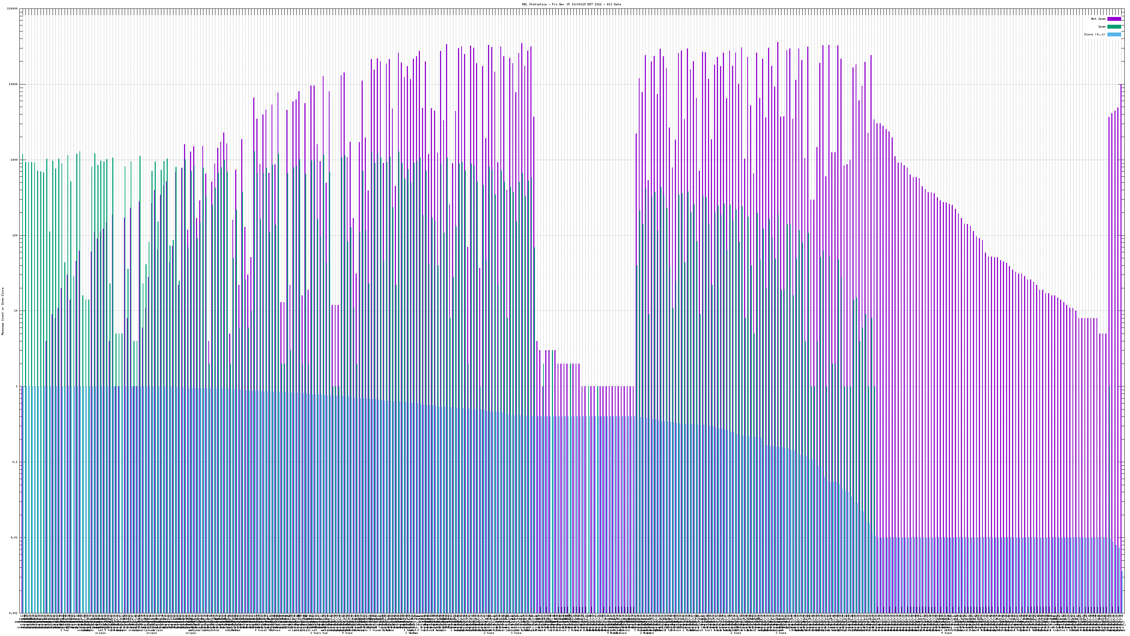
Task: Click the green Spam legend swatch
Action: 1114,27
